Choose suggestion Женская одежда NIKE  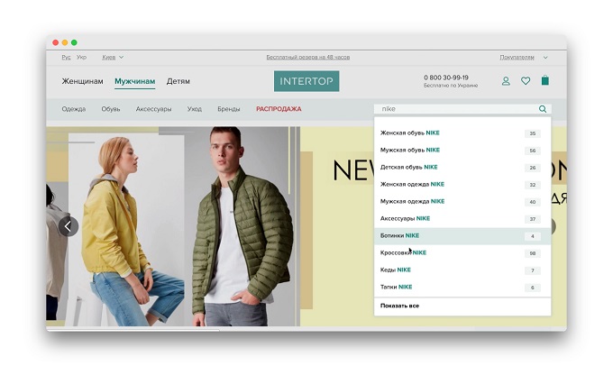click(462, 185)
